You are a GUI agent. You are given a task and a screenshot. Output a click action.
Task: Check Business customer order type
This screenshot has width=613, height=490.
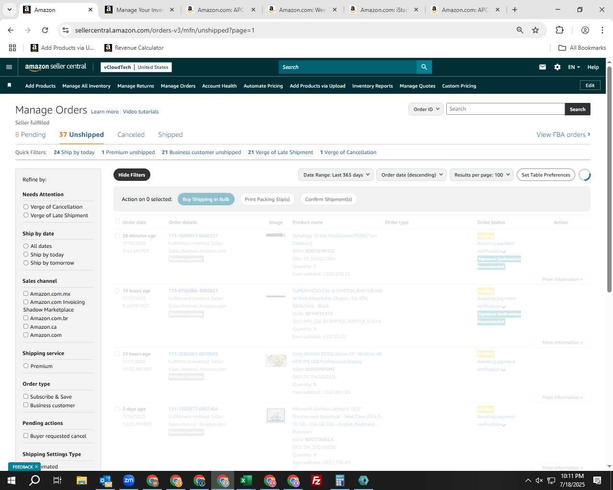(x=26, y=405)
